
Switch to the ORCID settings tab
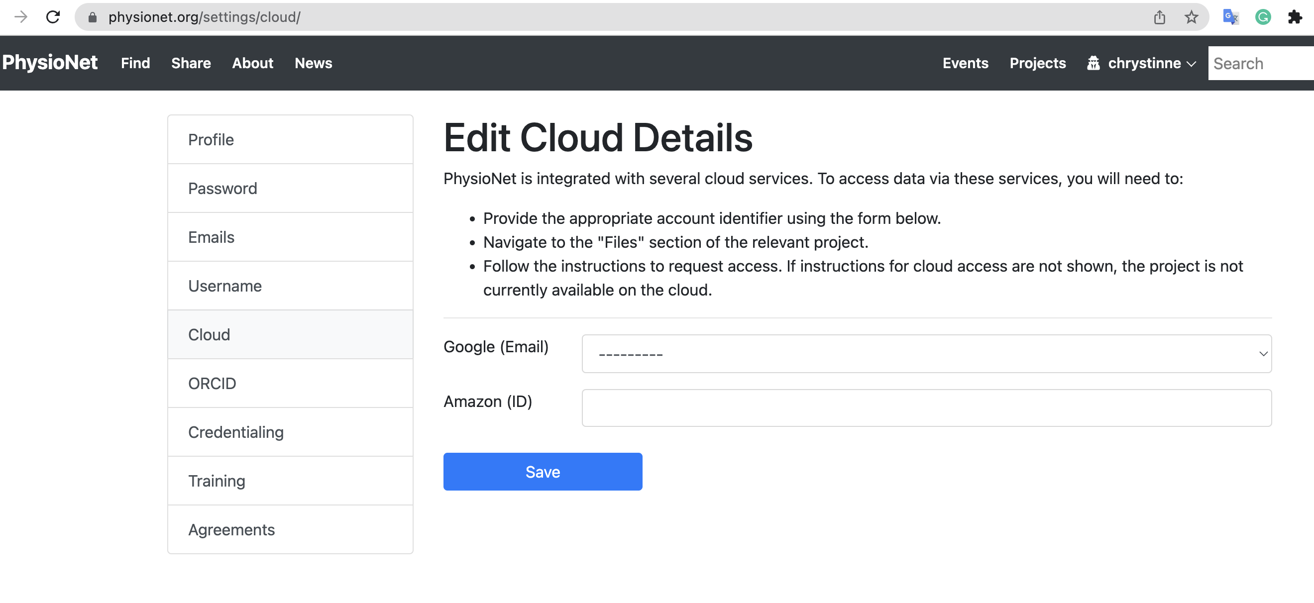(x=290, y=383)
